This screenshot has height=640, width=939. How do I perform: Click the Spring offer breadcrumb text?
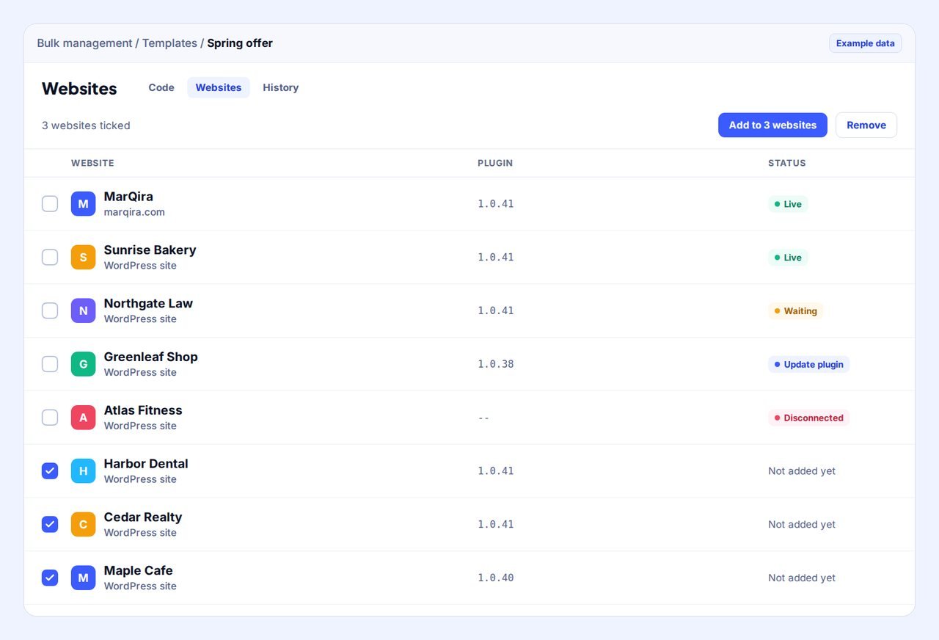[240, 43]
